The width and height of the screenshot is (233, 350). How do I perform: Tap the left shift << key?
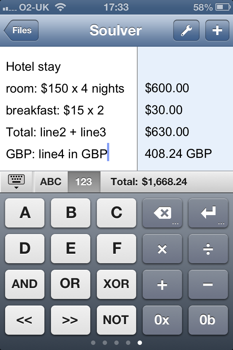point(25,320)
